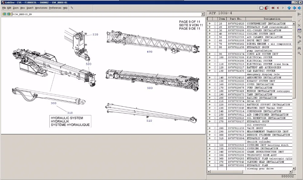Expand the arrow for item 350 TELESCOPIC BOOM ASSY
This screenshot has width=303, height=180.
(210, 155)
